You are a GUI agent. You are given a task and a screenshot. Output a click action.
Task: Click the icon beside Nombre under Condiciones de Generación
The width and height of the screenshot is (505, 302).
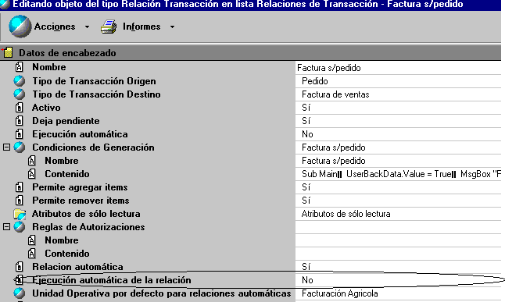(x=31, y=161)
